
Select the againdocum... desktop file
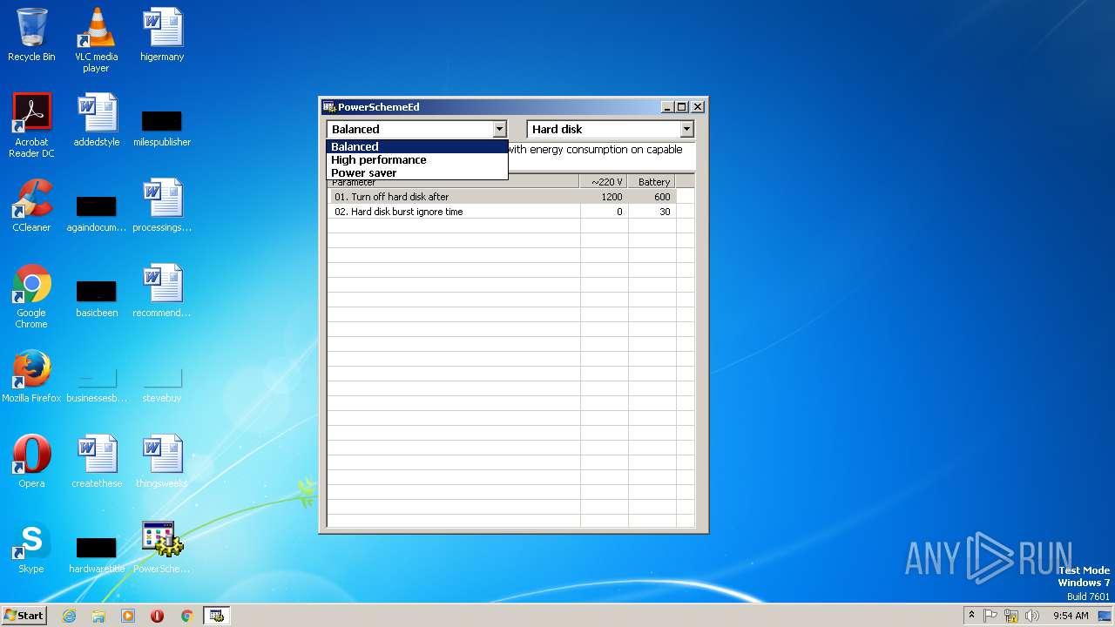[x=97, y=212]
